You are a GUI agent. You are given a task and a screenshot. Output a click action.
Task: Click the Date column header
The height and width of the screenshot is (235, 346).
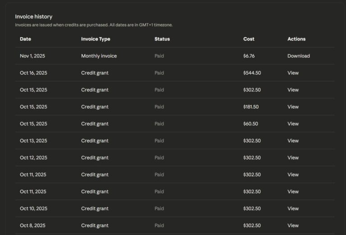pos(25,39)
